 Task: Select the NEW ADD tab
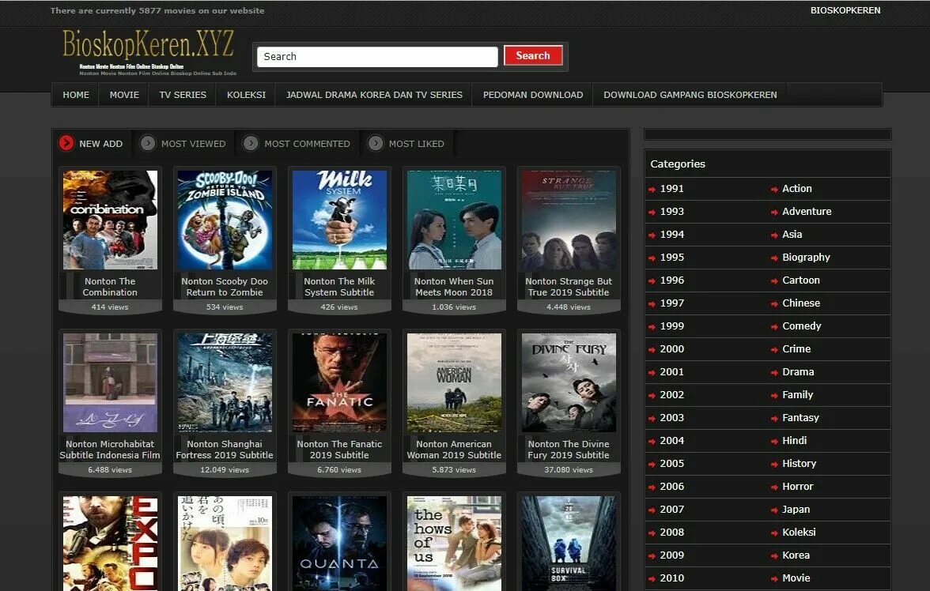tap(101, 144)
